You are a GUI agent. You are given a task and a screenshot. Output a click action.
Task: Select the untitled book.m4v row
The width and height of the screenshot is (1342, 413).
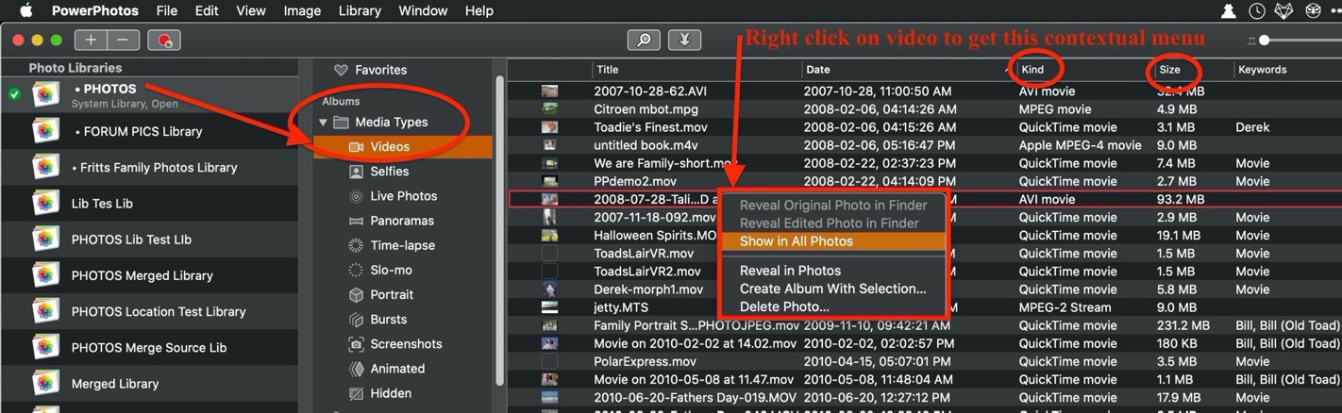tap(924, 145)
